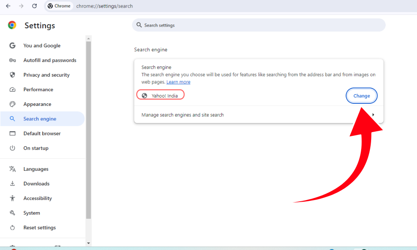Click the speedometer Performance icon
The width and height of the screenshot is (417, 250).
click(x=13, y=90)
